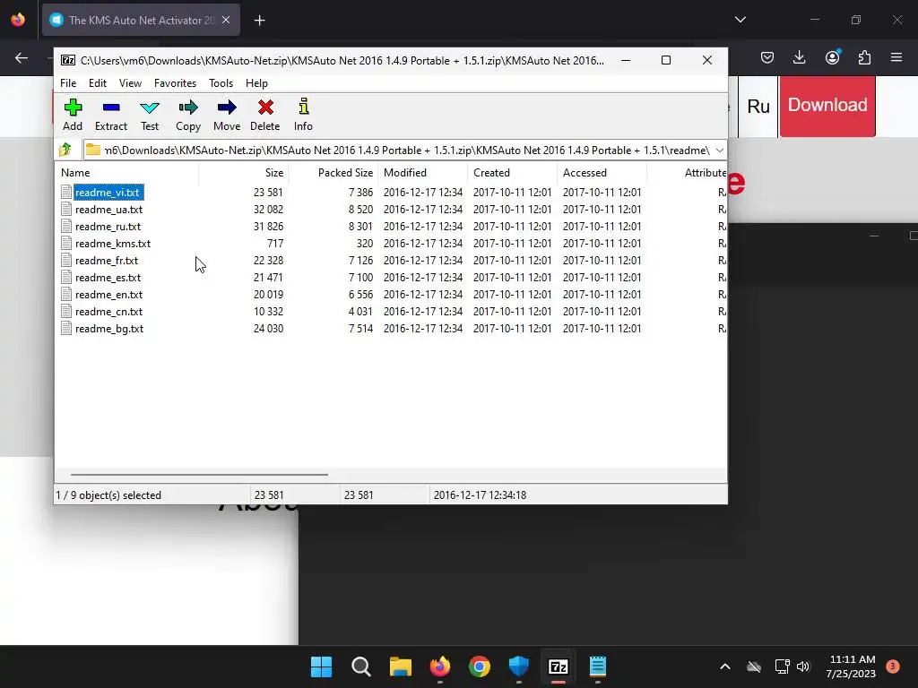Image resolution: width=918 pixels, height=688 pixels.
Task: Open Firefox hamburger menu
Action: point(896,57)
